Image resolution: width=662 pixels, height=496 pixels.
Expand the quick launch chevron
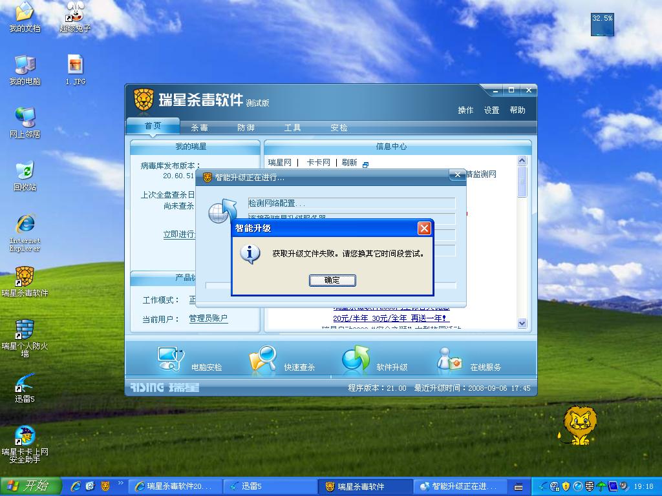(120, 483)
